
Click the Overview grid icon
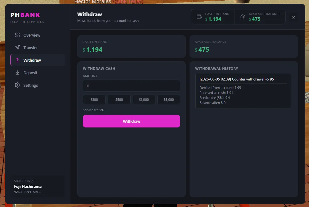(17, 35)
